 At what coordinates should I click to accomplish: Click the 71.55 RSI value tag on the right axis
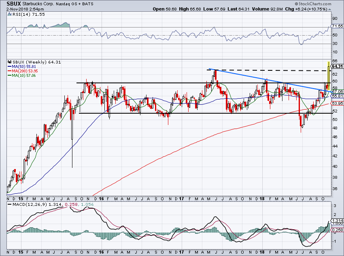coord(338,26)
